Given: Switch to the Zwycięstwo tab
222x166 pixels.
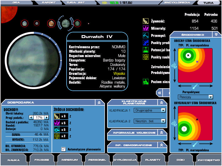Looking at the screenshot, I should pos(209,160).
